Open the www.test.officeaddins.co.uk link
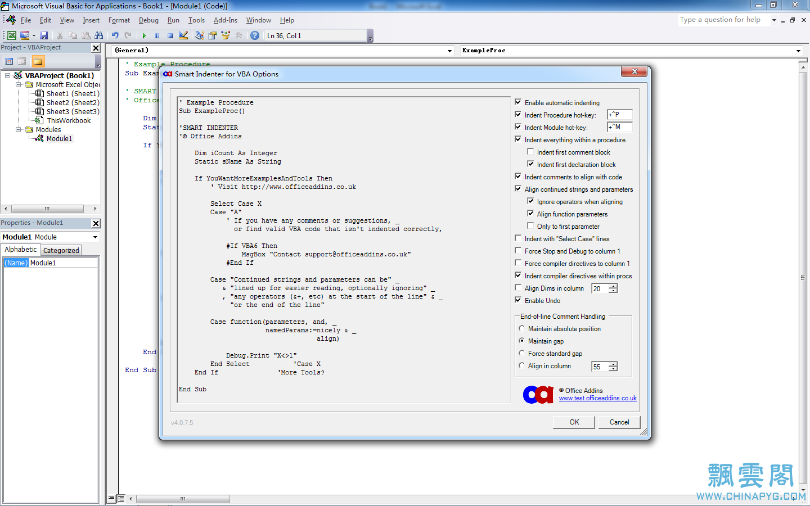The height and width of the screenshot is (506, 810). [x=598, y=399]
